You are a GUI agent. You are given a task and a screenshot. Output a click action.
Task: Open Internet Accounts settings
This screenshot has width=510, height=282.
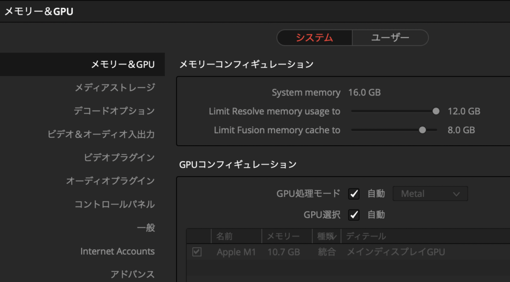[x=118, y=251]
